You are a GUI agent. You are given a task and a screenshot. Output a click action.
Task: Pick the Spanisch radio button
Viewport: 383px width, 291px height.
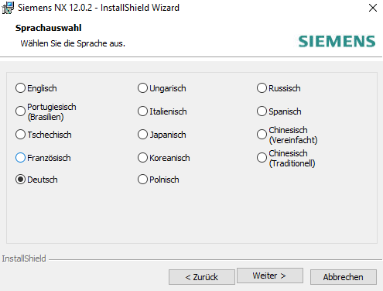262,111
